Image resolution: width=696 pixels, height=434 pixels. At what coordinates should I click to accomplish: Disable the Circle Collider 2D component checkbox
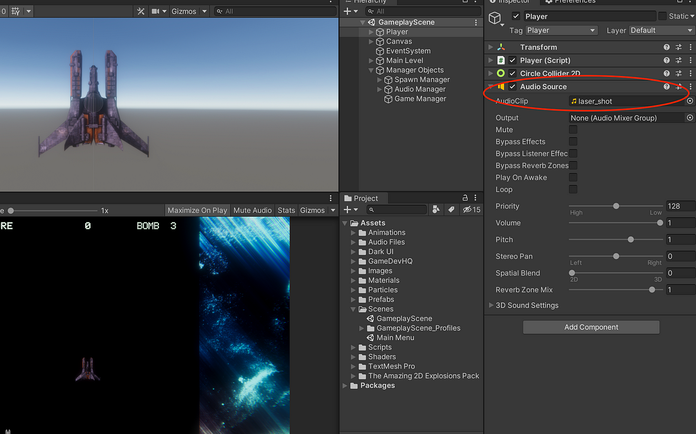513,74
